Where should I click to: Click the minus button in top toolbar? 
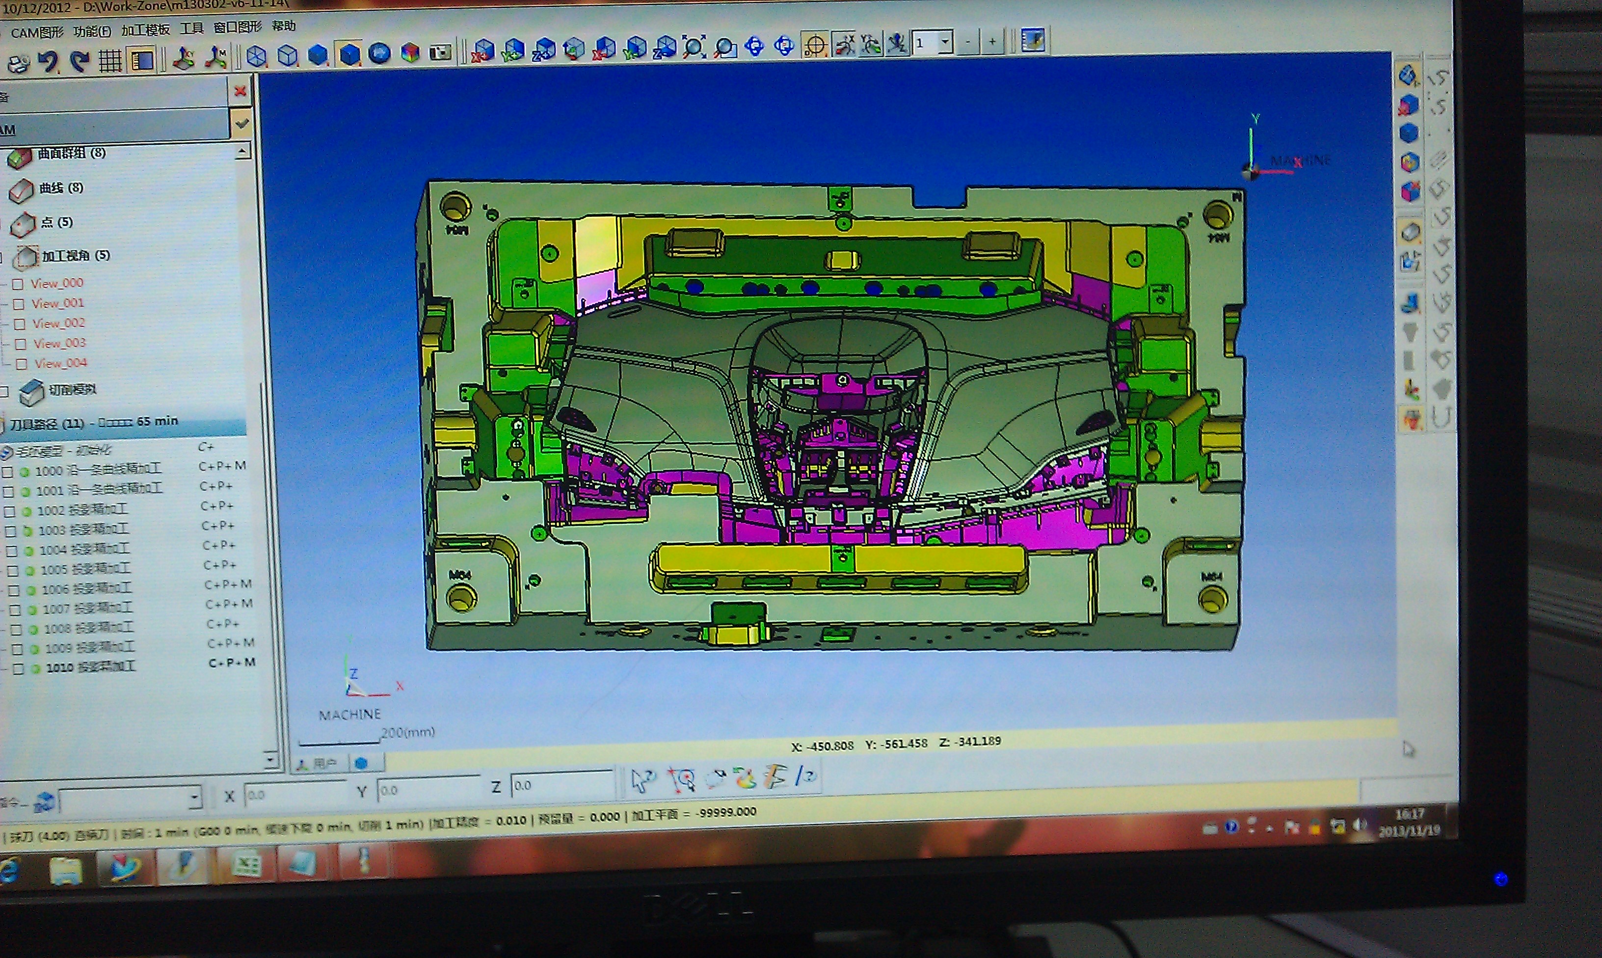click(x=967, y=43)
